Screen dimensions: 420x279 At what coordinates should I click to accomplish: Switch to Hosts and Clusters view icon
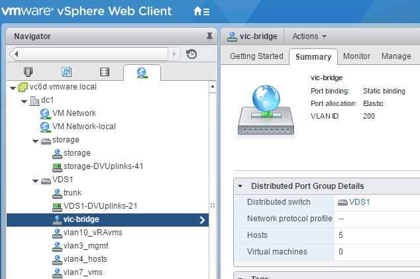tap(28, 72)
